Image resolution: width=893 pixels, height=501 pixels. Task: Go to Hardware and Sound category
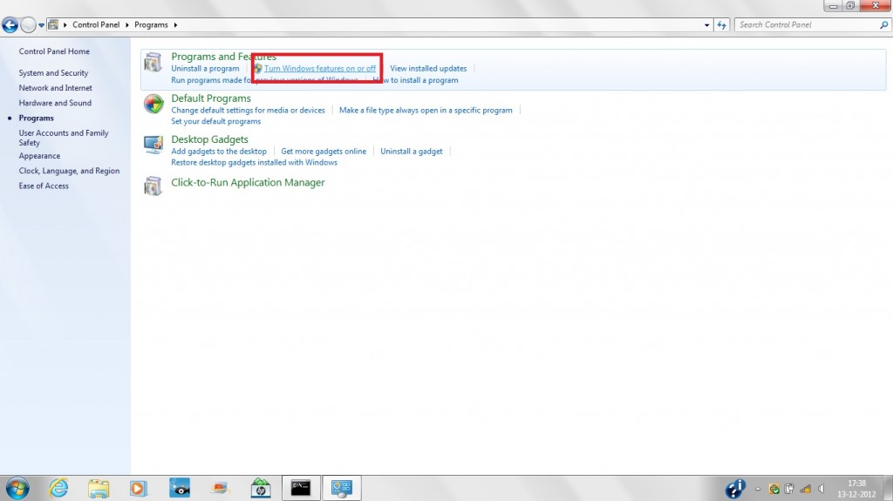click(55, 103)
